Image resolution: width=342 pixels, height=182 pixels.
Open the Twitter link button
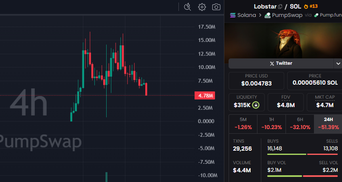tap(281, 63)
